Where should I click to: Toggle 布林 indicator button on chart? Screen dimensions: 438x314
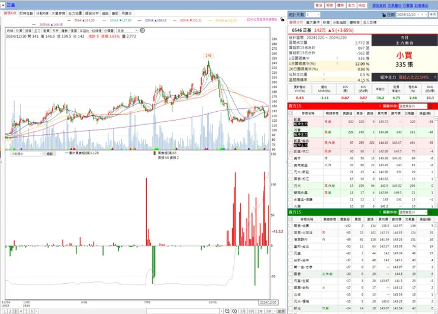coord(55,30)
